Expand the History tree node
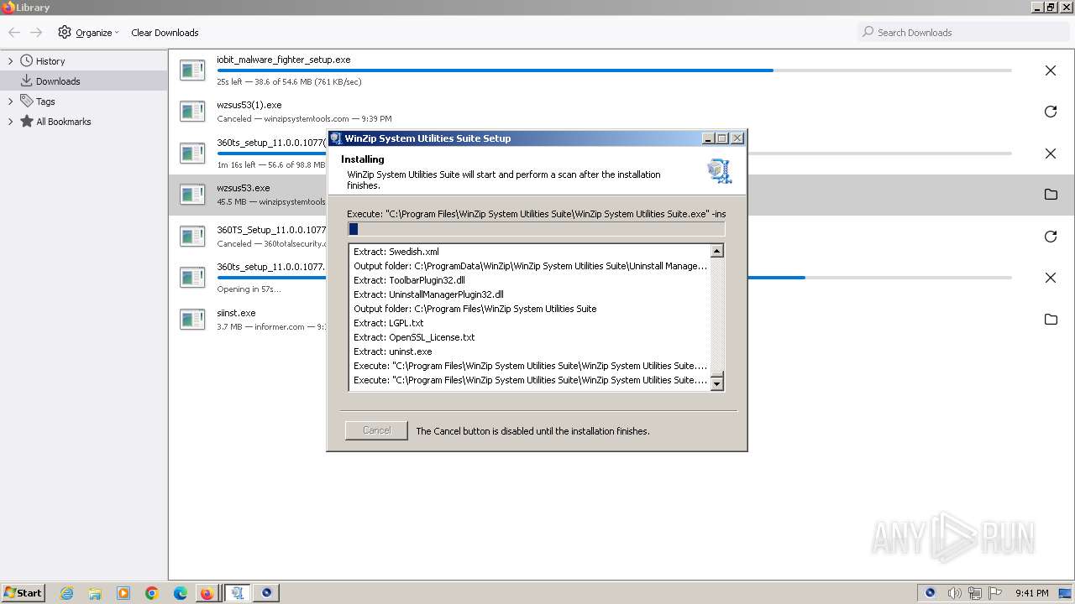Image resolution: width=1075 pixels, height=604 pixels. click(x=10, y=61)
